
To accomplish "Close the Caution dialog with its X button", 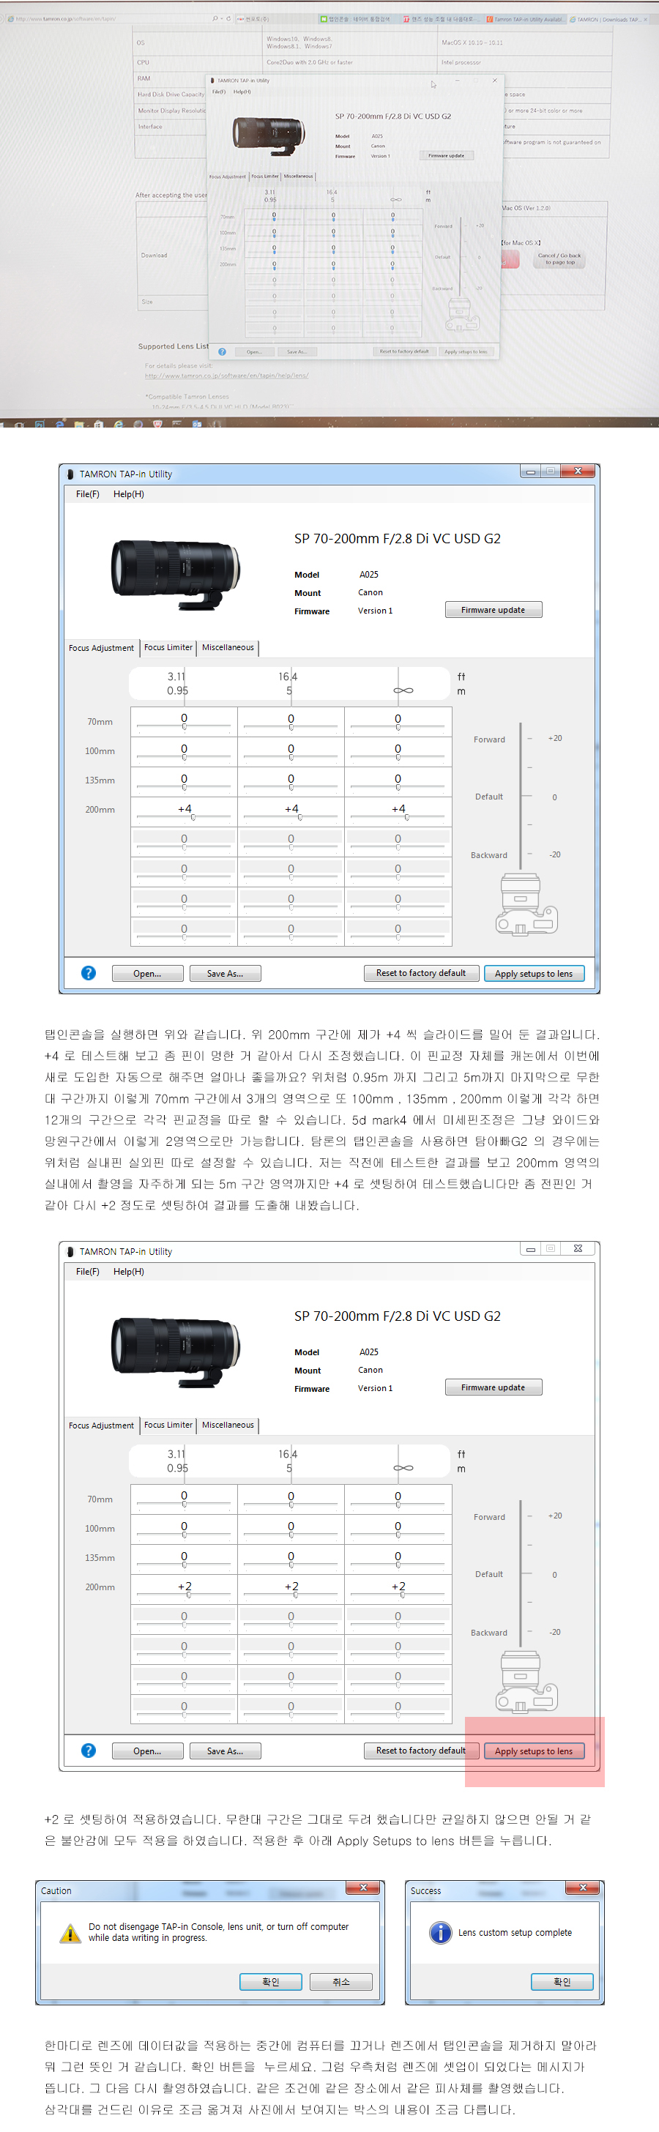I will (362, 1888).
